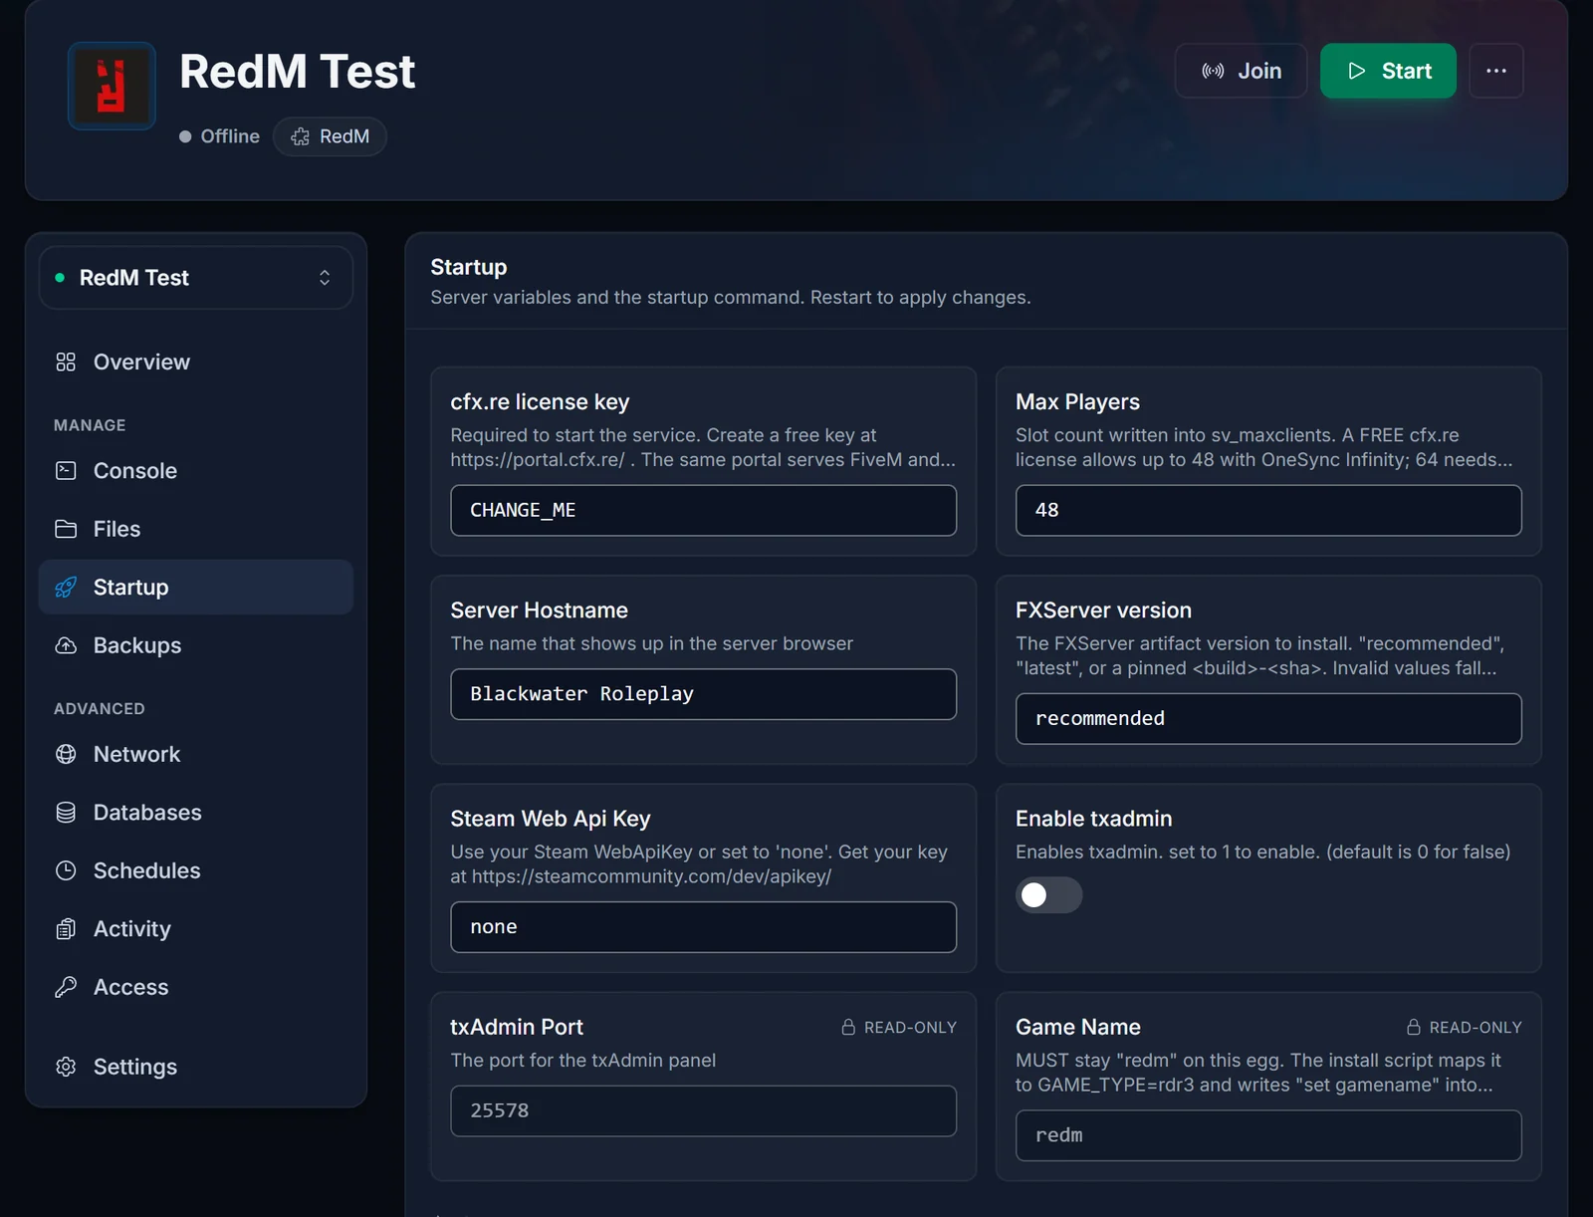
Task: Click the Settings gear icon
Action: [66, 1067]
